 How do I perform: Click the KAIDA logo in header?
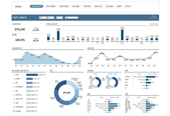click(154, 18)
